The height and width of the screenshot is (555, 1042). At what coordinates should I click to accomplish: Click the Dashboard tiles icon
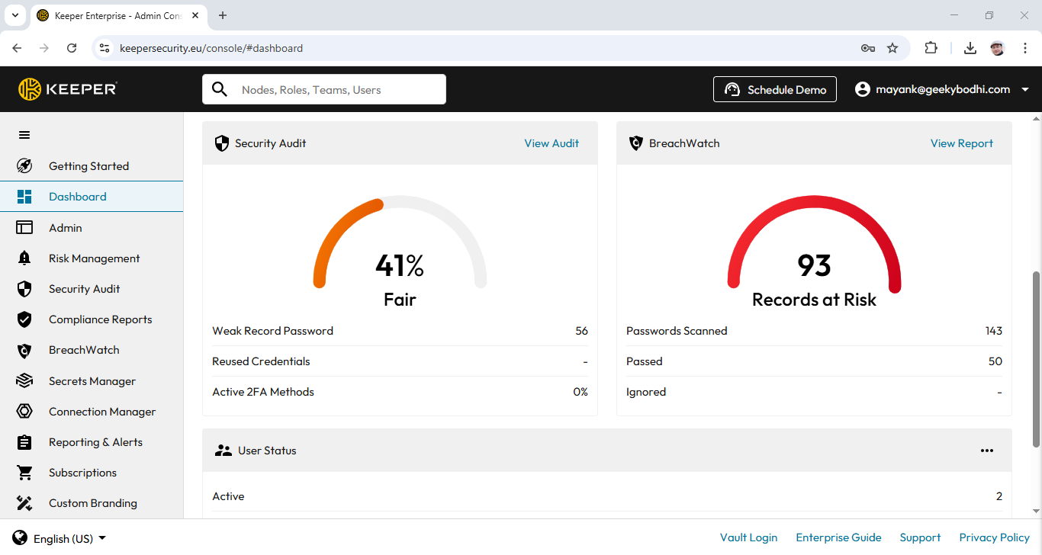[24, 197]
